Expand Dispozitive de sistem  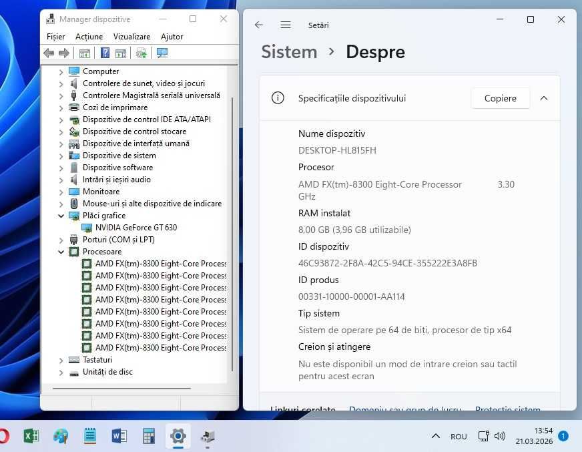(x=61, y=156)
